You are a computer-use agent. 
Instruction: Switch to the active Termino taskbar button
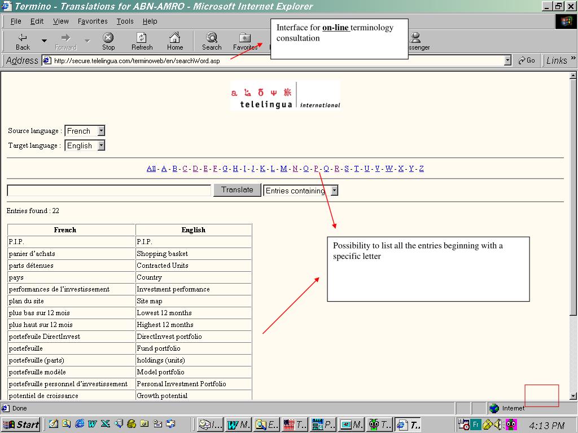point(408,425)
